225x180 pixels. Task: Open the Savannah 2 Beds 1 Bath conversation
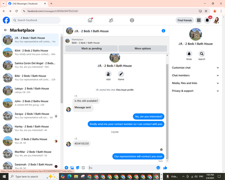tap(30, 166)
